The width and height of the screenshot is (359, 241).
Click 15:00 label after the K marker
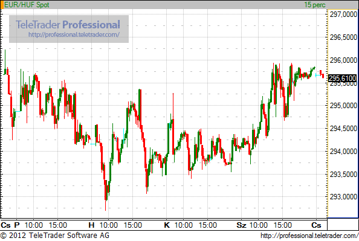point(208,225)
